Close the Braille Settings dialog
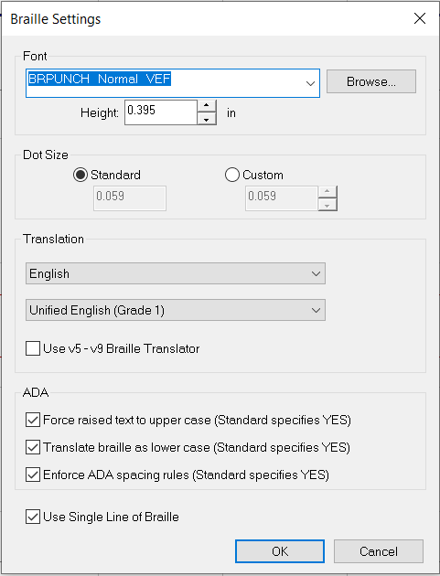Screen dimensions: 440x576 tap(419, 18)
